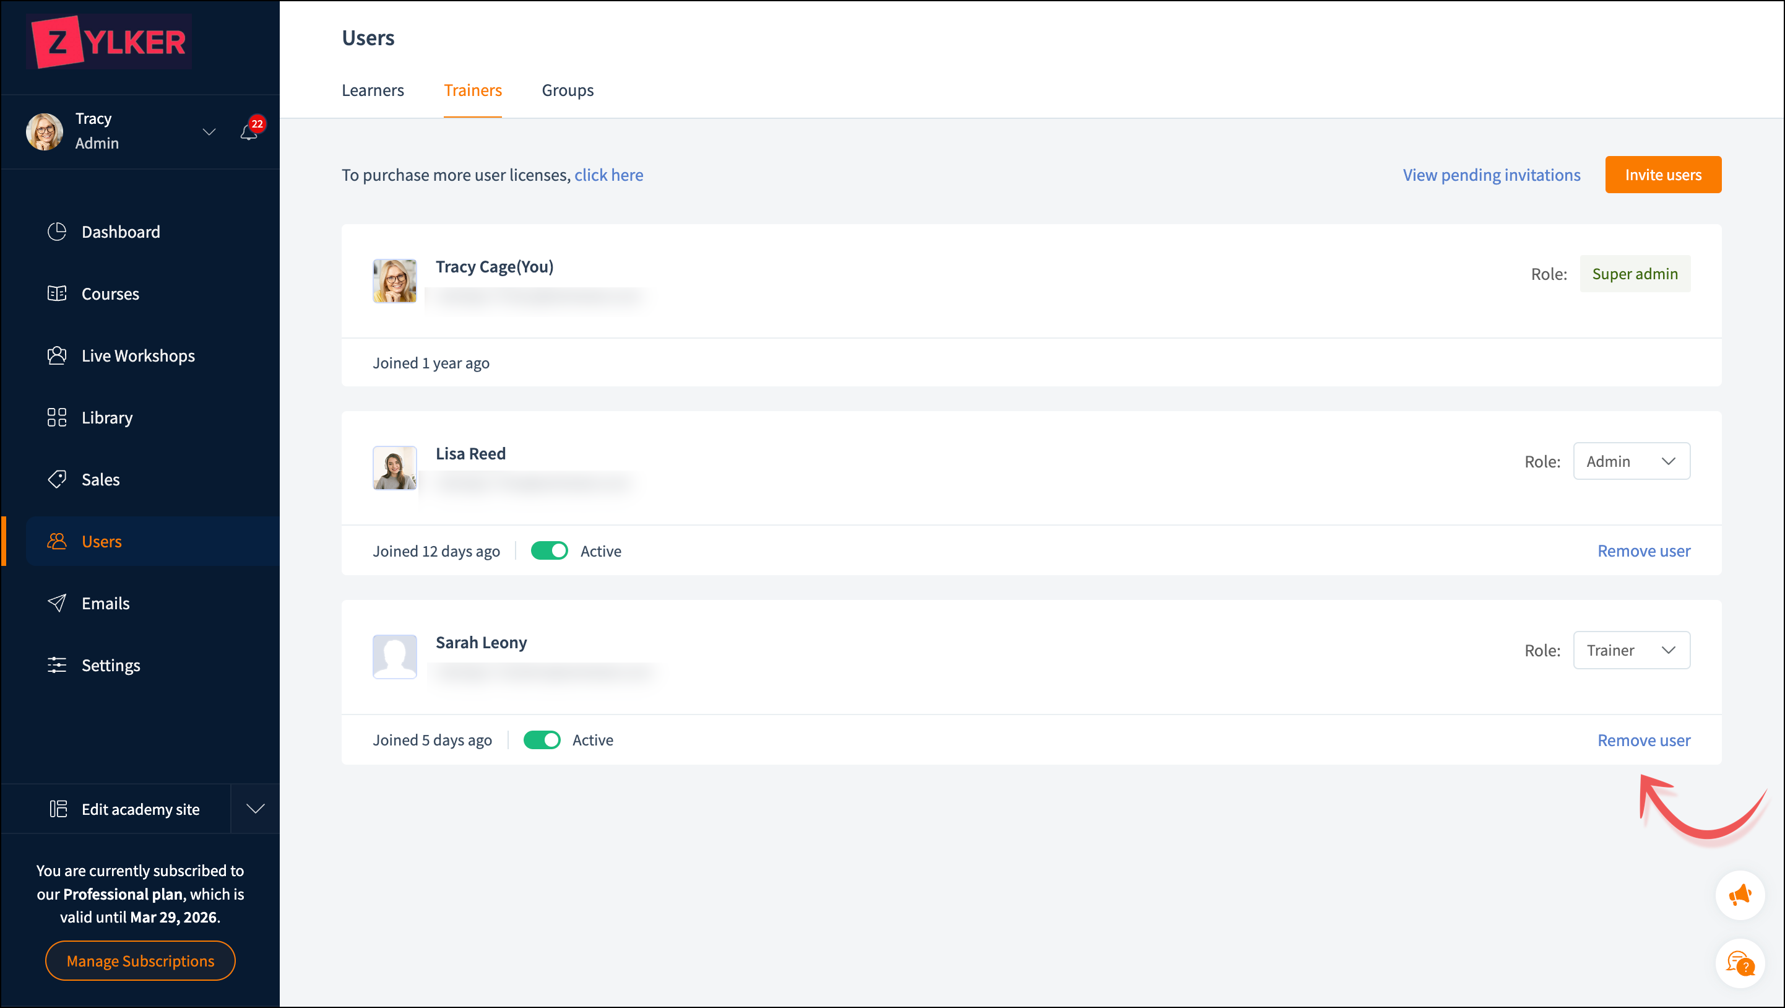Click the orange megaphone announcements icon
This screenshot has height=1008, width=1785.
[1740, 895]
